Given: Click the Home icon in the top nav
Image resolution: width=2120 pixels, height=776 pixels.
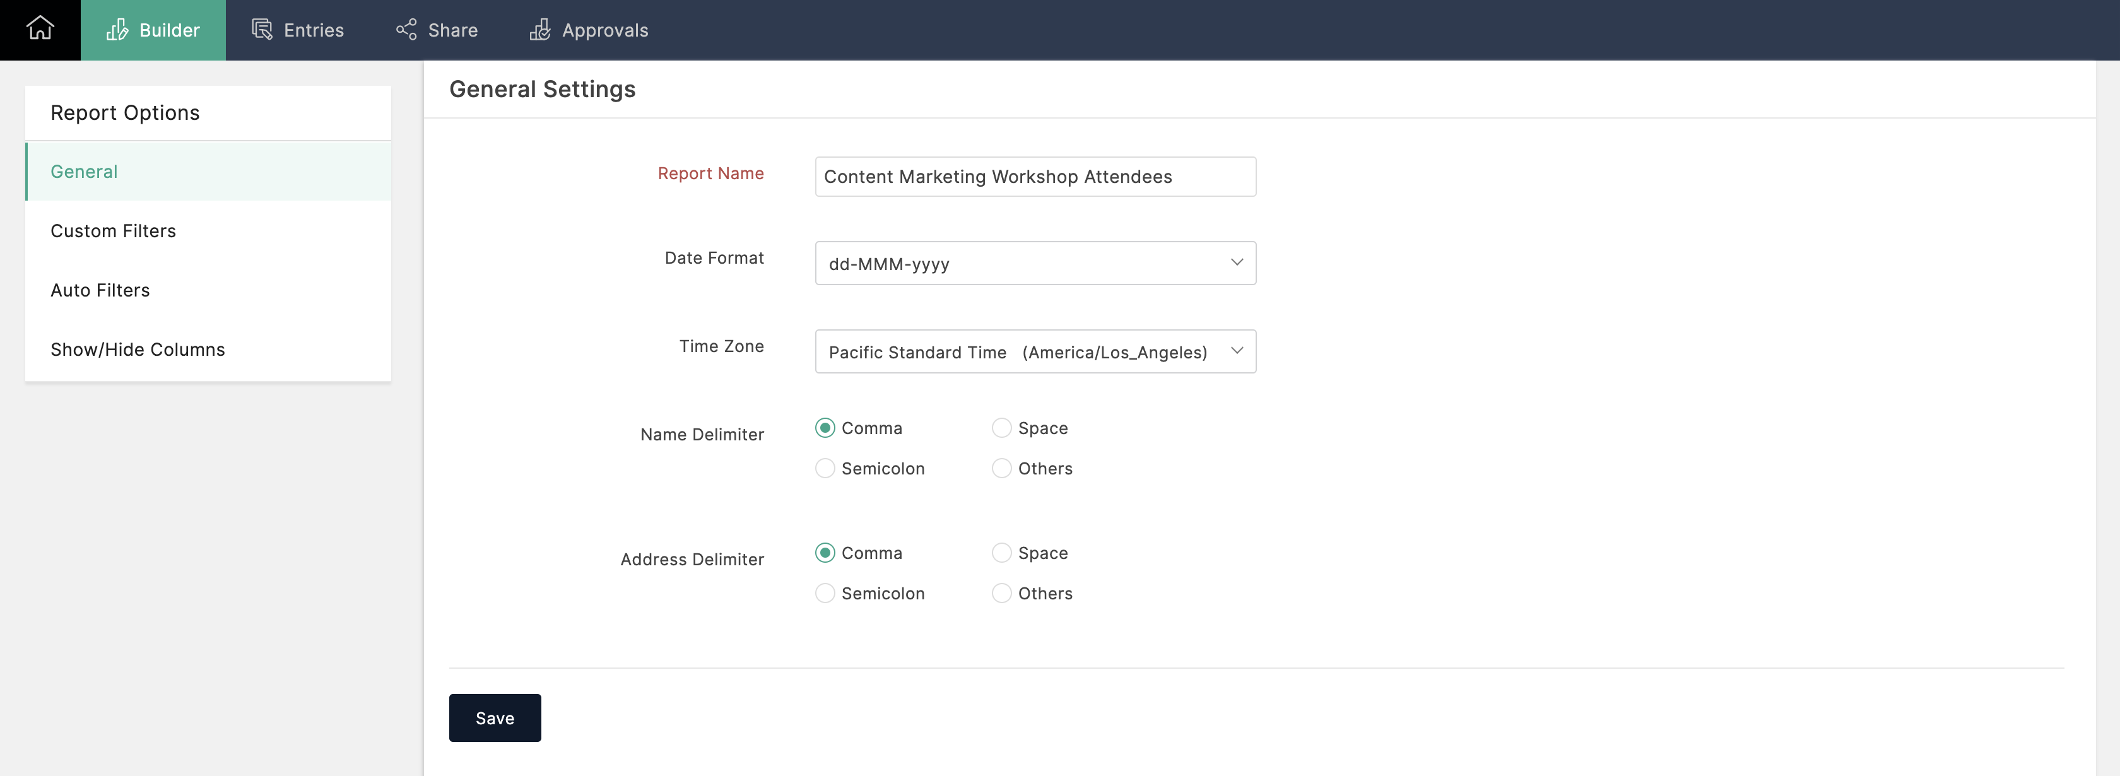Looking at the screenshot, I should (x=39, y=30).
